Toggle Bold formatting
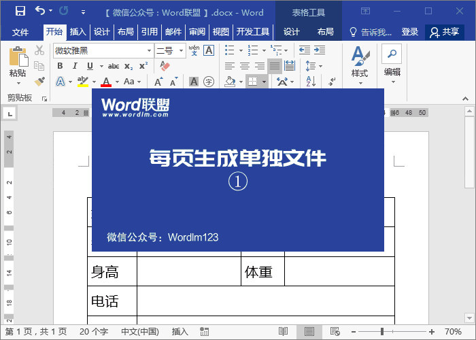The height and width of the screenshot is (340, 476). pos(60,65)
